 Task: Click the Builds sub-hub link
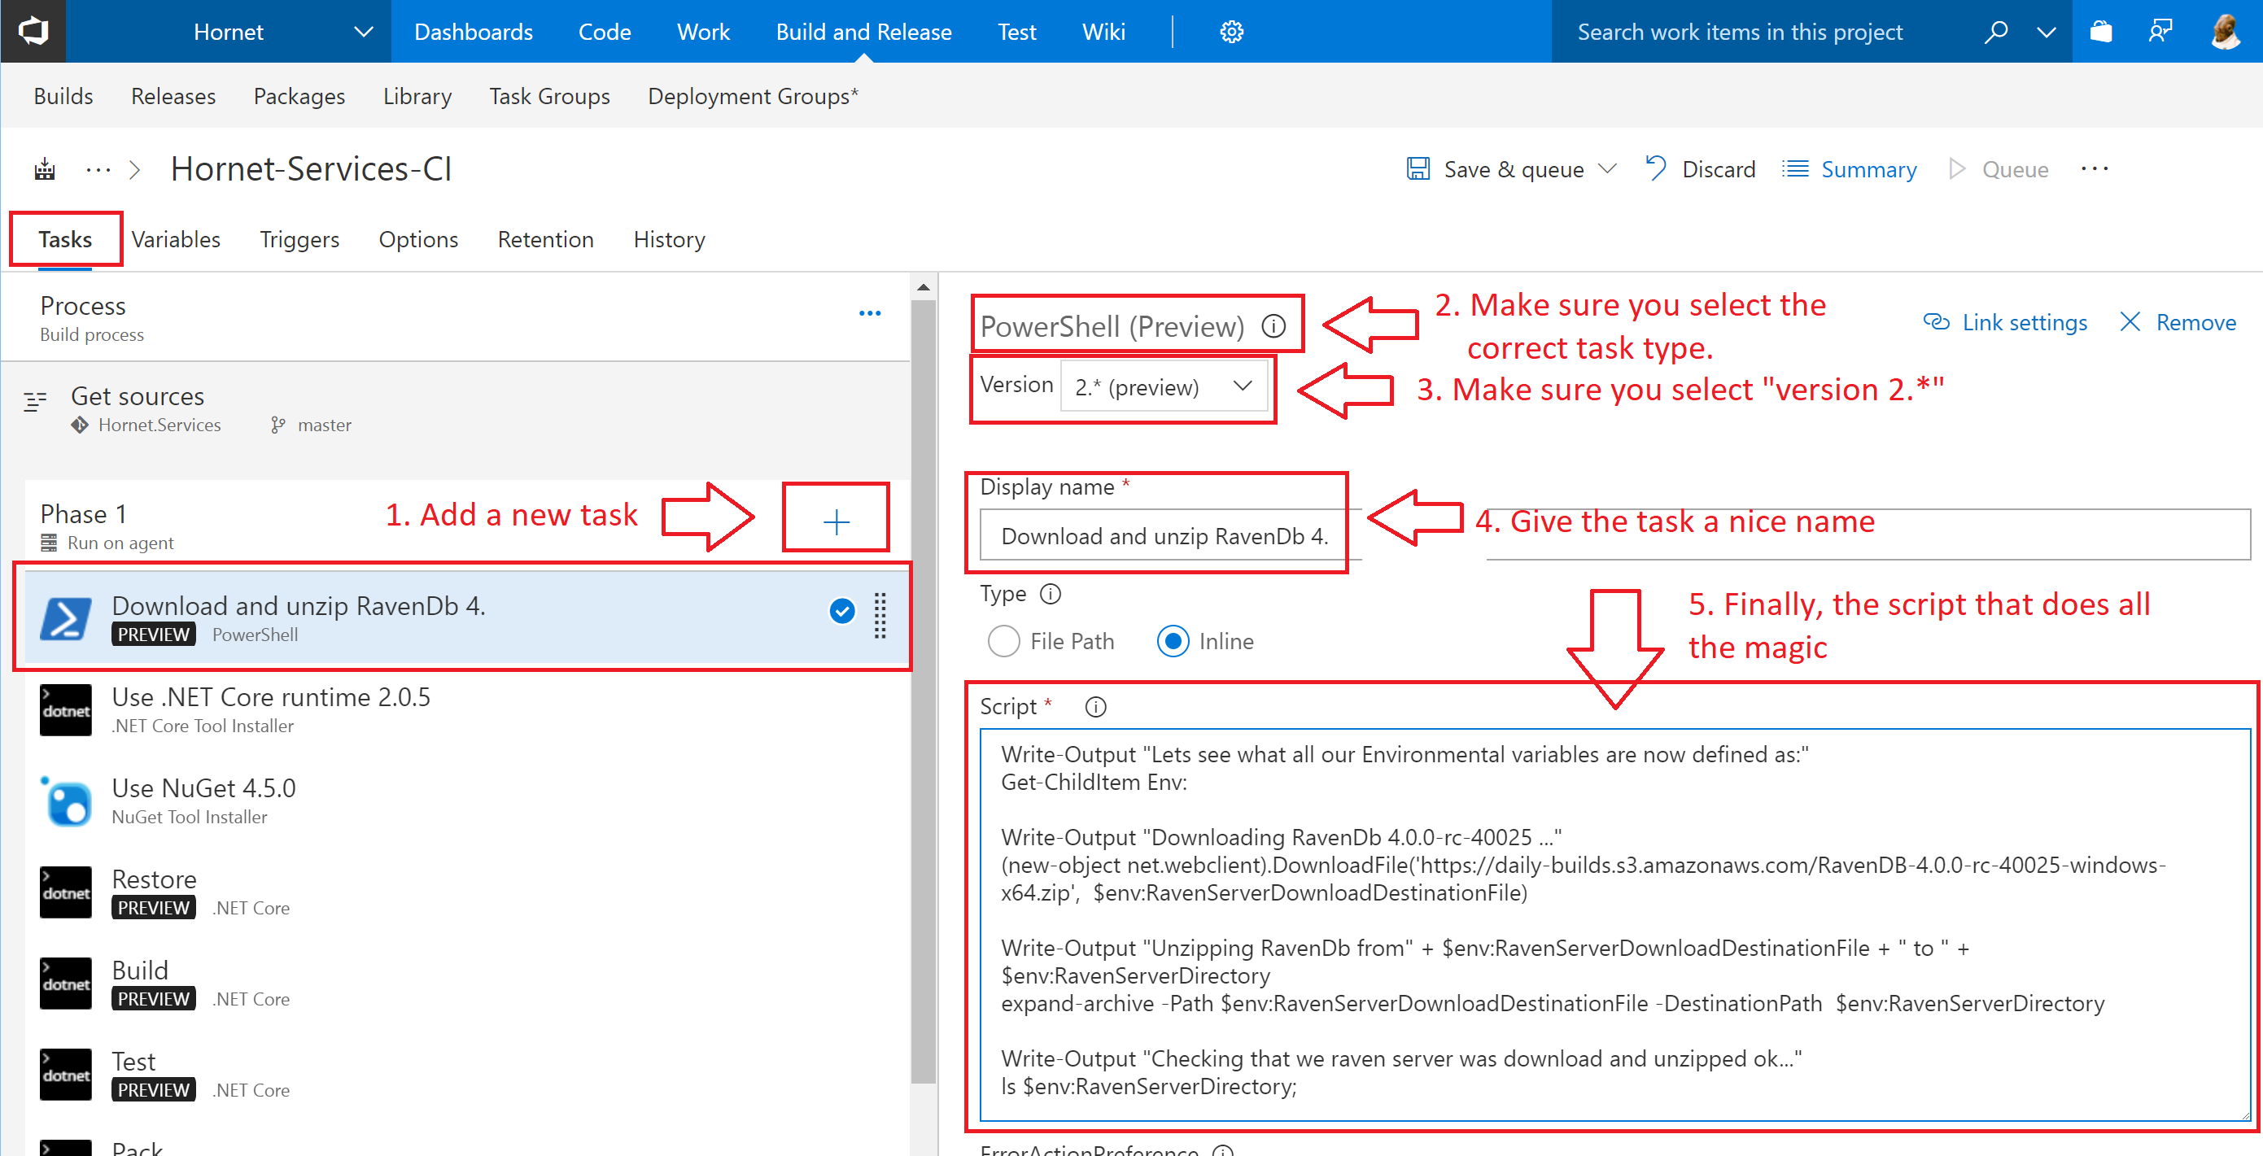tap(63, 96)
